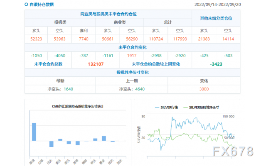Viewport: 266px width, 166px height.
Task: Click the 黄金 bar in the bar chart
Action: (x=104, y=138)
